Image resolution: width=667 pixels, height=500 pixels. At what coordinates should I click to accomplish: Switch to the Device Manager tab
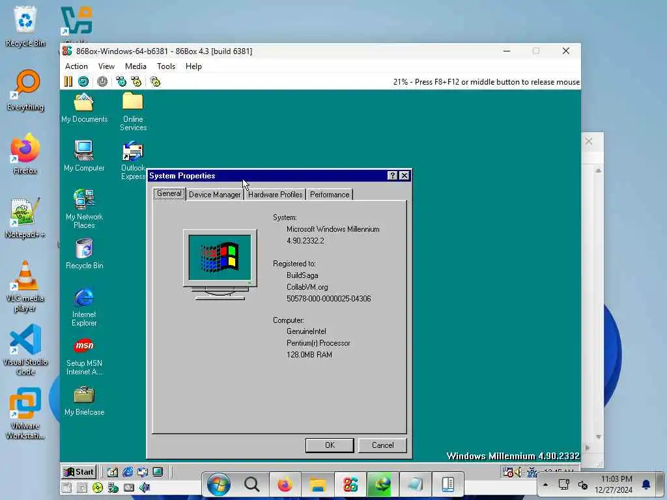[215, 195]
